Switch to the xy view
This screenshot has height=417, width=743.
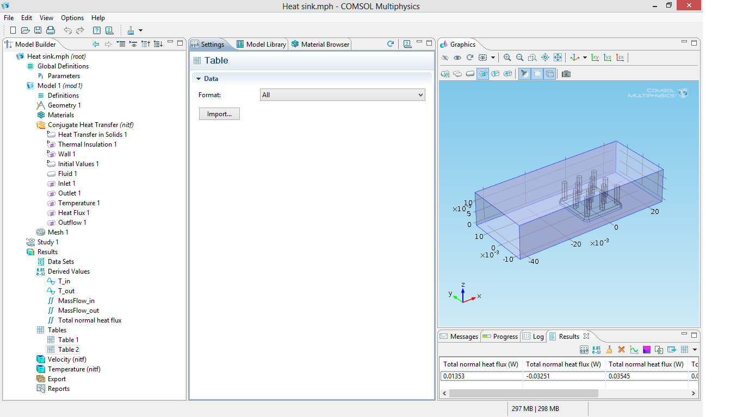(595, 58)
